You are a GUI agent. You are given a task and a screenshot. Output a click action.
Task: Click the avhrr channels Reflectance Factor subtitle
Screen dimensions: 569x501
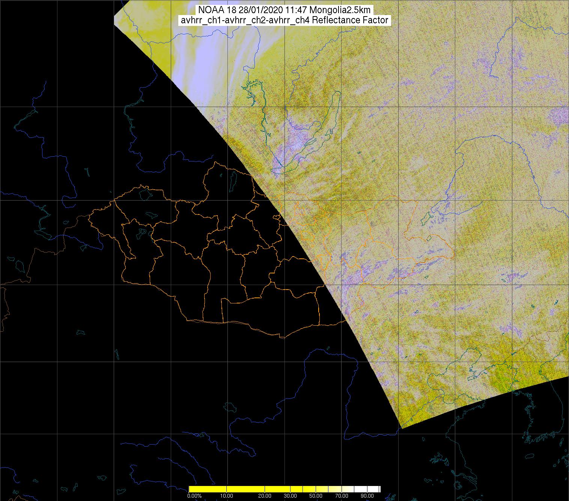pos(284,20)
